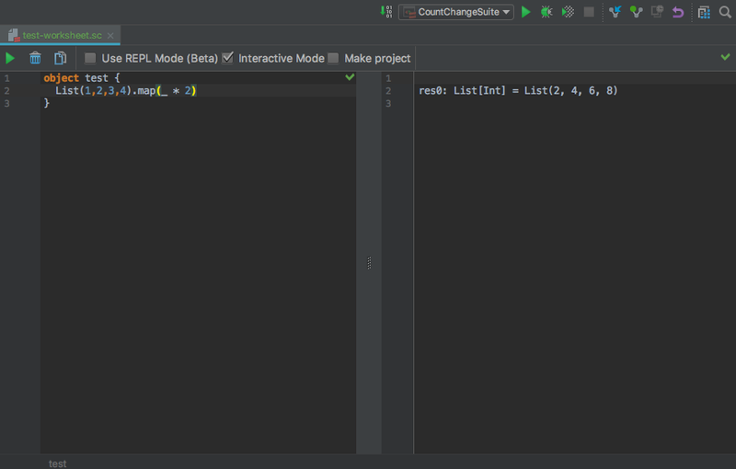
Task: Enable Use REPL Mode (Beta) checkbox
Action: 89,58
